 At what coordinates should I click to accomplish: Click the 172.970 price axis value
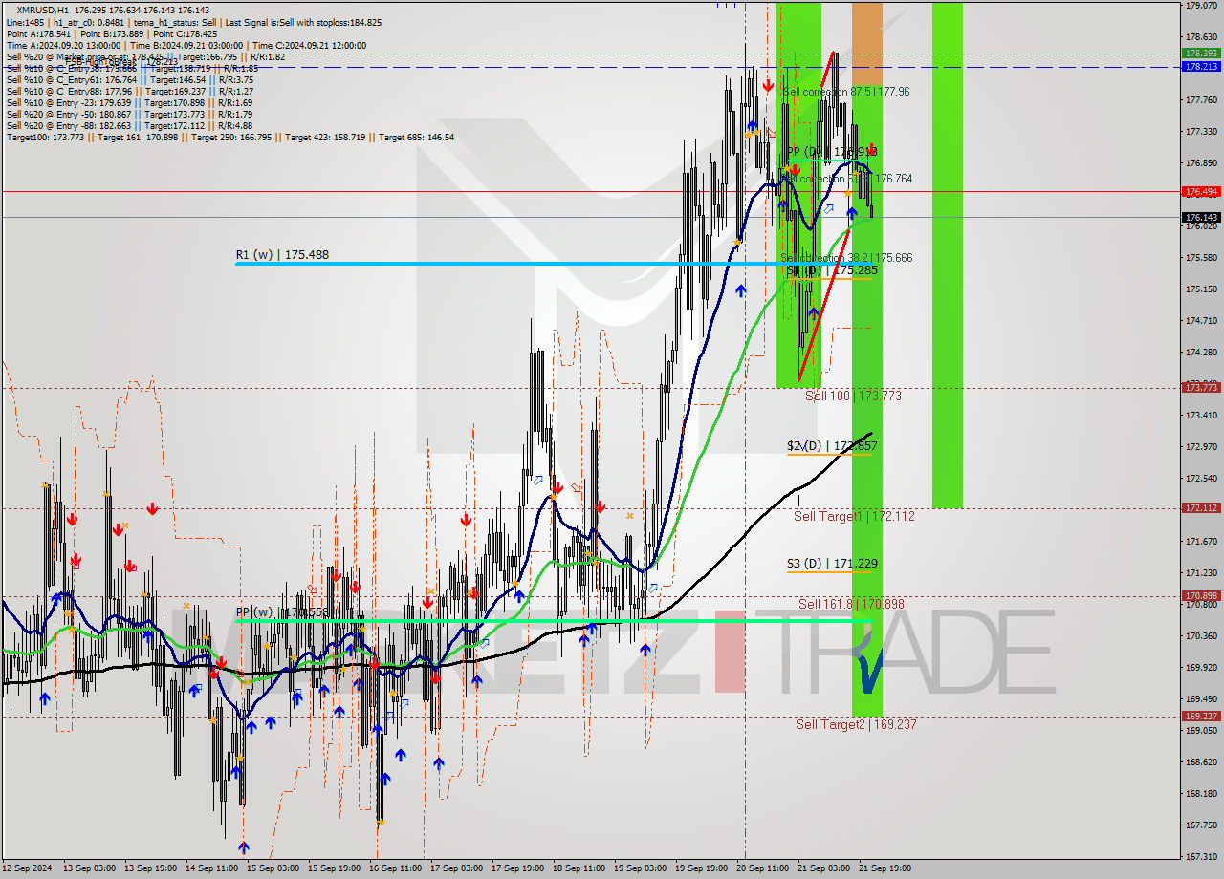[x=1201, y=447]
